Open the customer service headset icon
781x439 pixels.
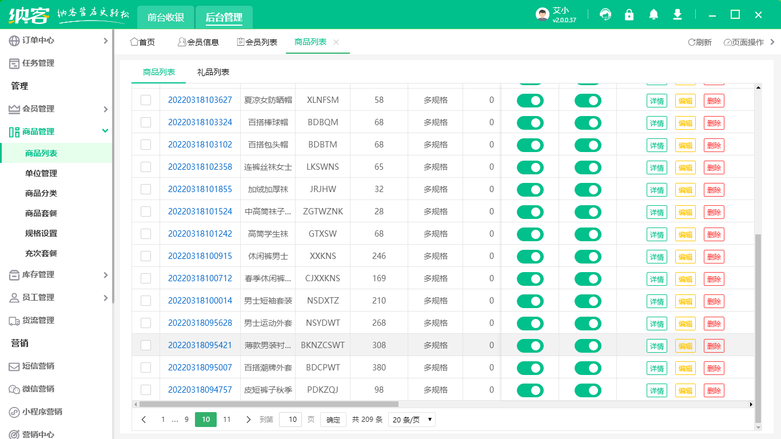click(605, 14)
